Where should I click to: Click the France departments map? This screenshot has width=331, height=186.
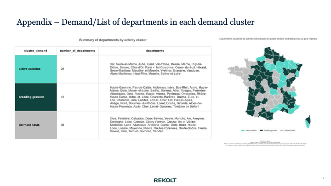click(266, 84)
